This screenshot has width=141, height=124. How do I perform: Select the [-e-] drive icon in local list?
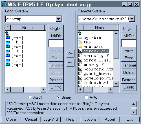8,55
